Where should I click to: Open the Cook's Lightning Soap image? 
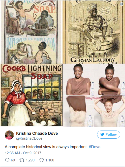(32, 95)
